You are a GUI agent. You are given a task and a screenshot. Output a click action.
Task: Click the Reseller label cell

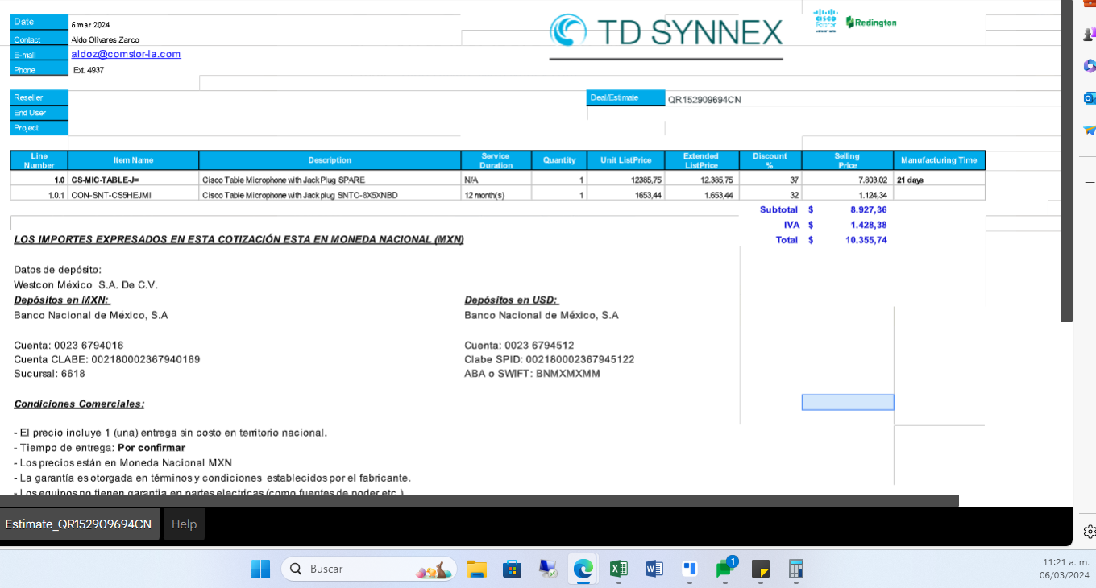pyautogui.click(x=39, y=97)
